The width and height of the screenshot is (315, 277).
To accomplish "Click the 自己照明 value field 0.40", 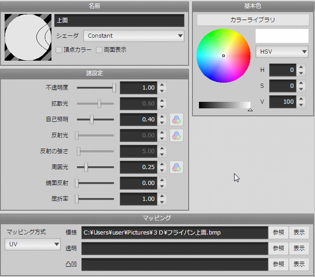I will (139, 119).
